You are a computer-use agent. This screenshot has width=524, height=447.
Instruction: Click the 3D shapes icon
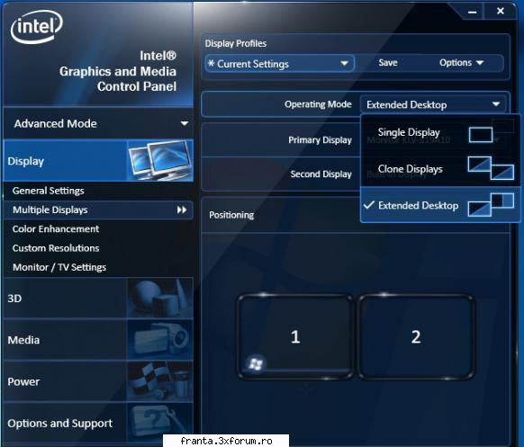(160, 298)
